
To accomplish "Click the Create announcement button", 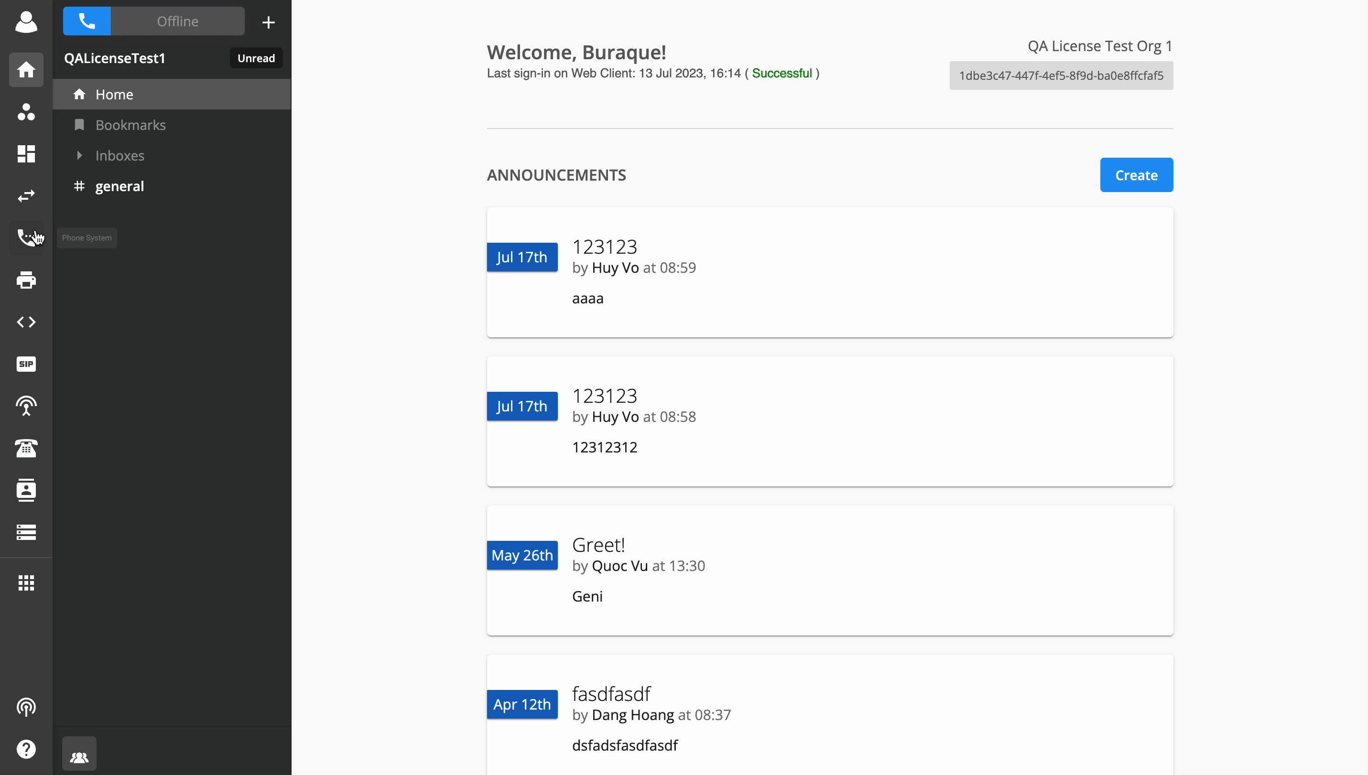I will [x=1136, y=175].
